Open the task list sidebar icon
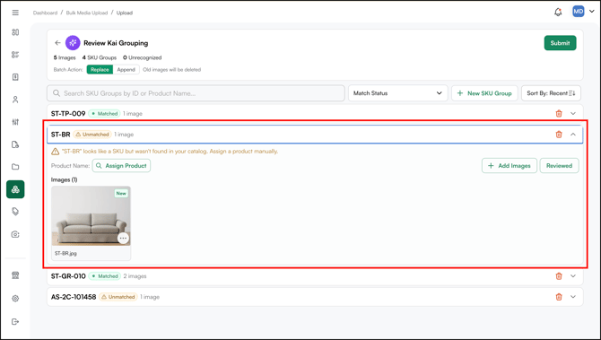 15,55
